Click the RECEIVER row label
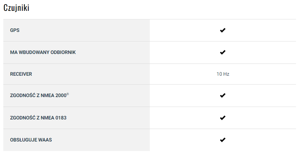This screenshot has height=155, width=298. pos(21,74)
